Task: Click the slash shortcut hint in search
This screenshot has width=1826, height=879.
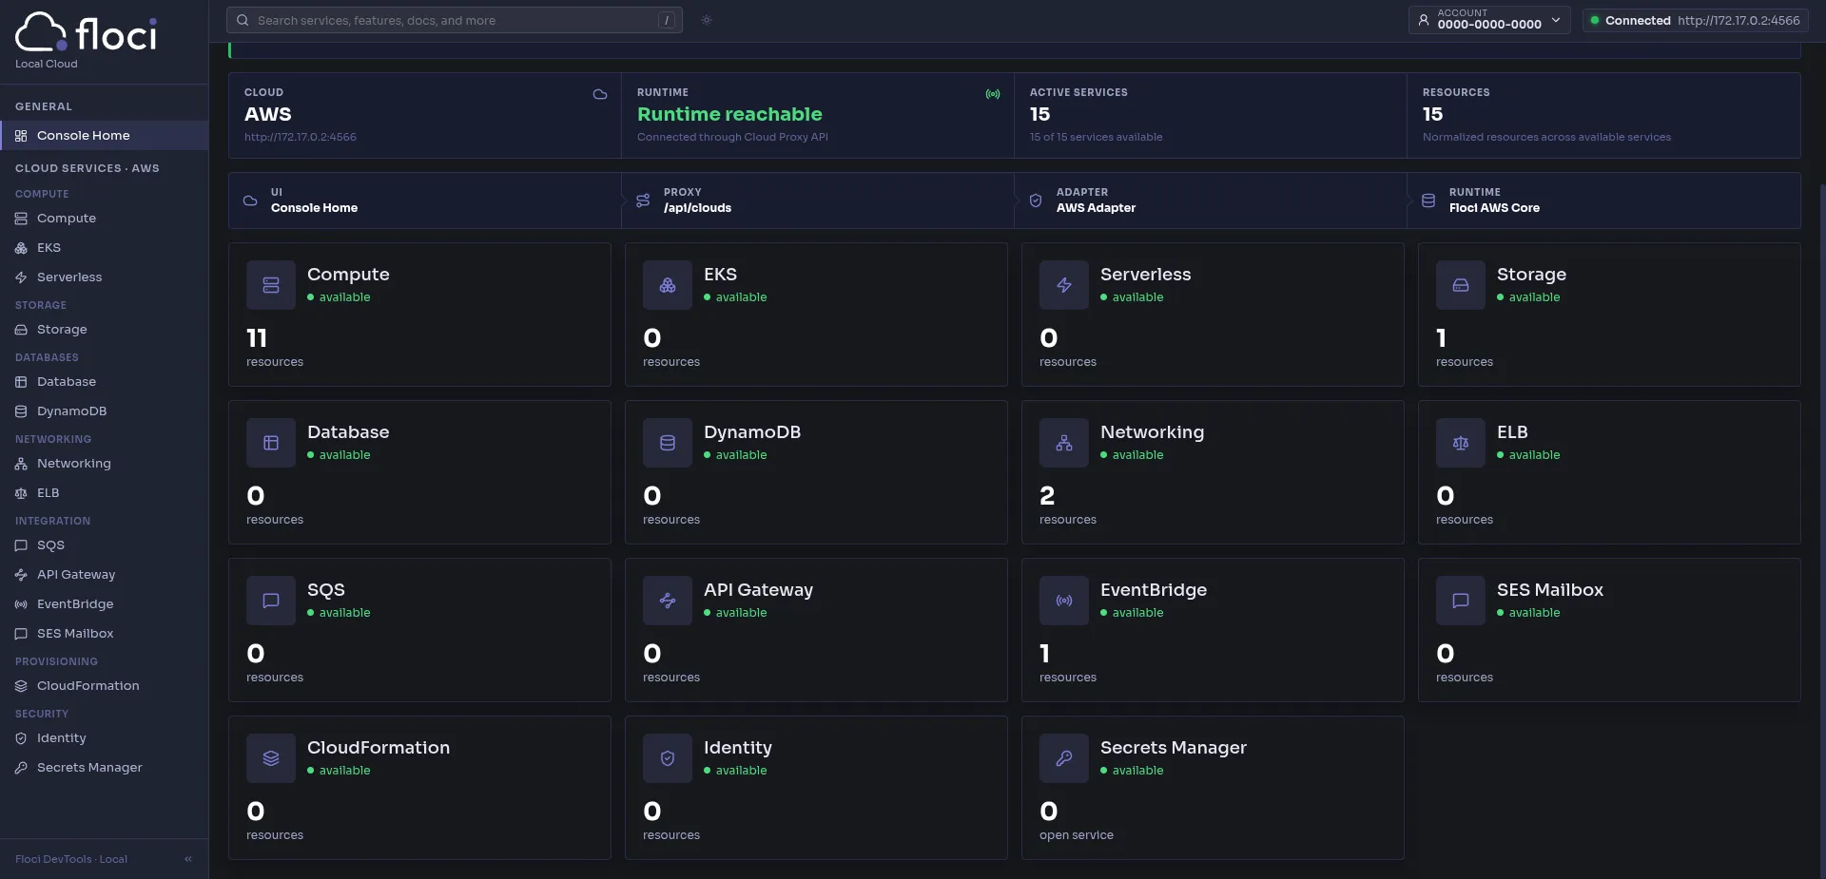Action: (x=667, y=20)
